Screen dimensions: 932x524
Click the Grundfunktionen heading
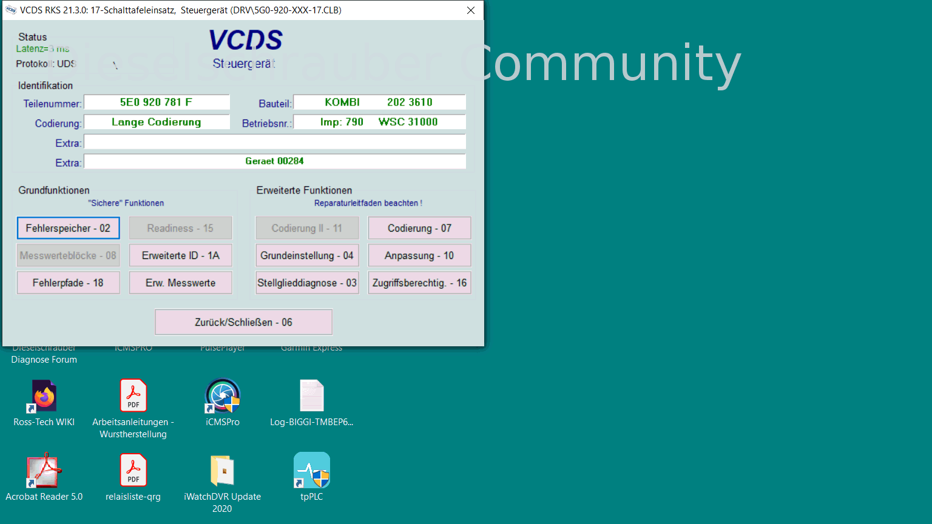tap(54, 190)
